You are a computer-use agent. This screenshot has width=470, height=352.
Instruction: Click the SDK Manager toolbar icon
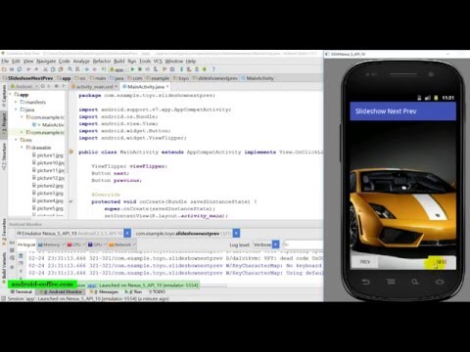[197, 69]
